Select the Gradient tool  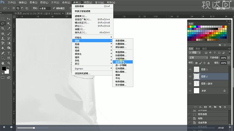point(9,43)
